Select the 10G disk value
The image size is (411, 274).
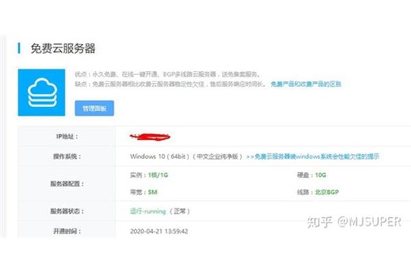pos(321,175)
